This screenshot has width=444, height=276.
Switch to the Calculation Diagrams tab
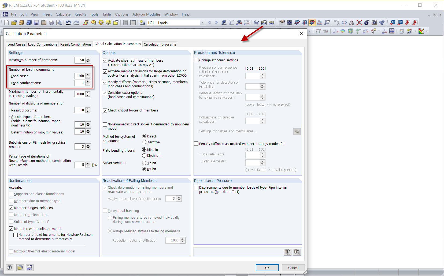tap(160, 44)
